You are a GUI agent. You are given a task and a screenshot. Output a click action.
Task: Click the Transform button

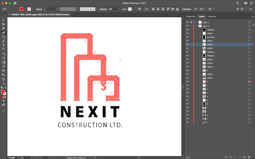coord(186,9)
